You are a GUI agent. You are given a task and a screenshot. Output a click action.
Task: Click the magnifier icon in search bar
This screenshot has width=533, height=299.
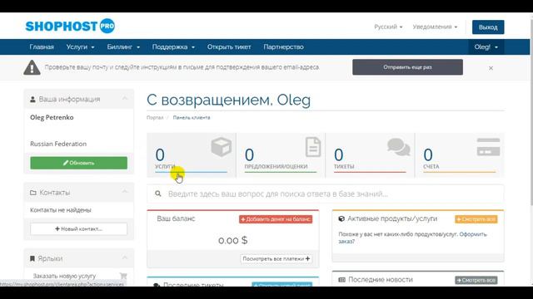(158, 194)
